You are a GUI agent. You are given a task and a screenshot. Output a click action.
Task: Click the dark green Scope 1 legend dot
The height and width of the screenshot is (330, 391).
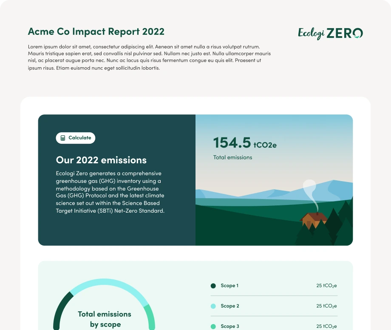213,286
